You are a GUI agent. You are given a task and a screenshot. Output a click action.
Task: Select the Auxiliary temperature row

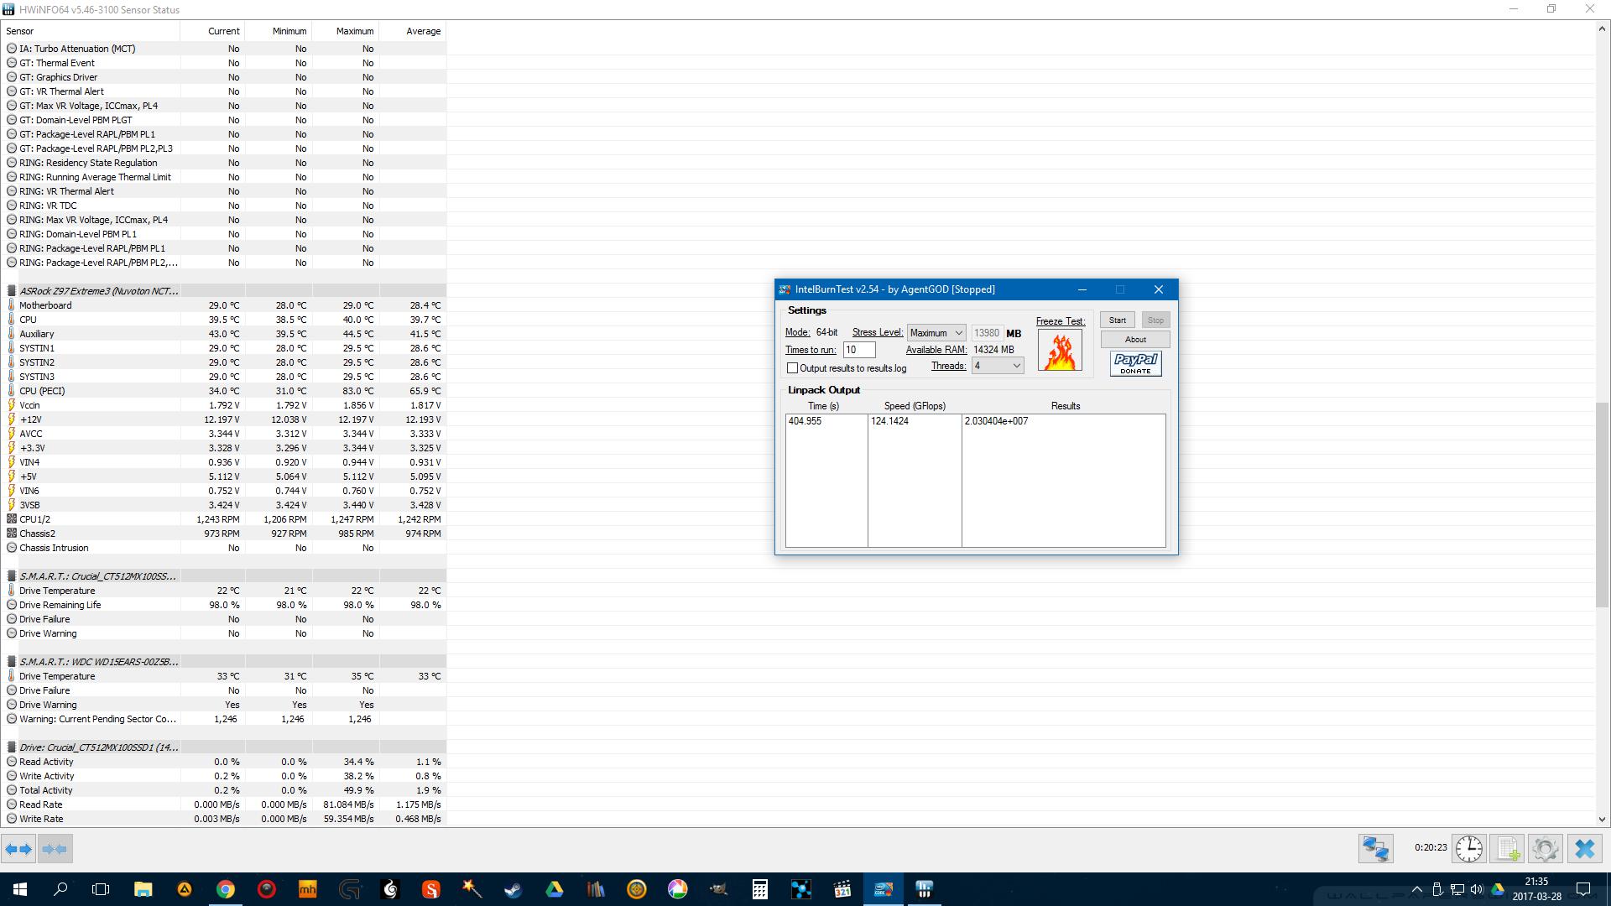(224, 334)
